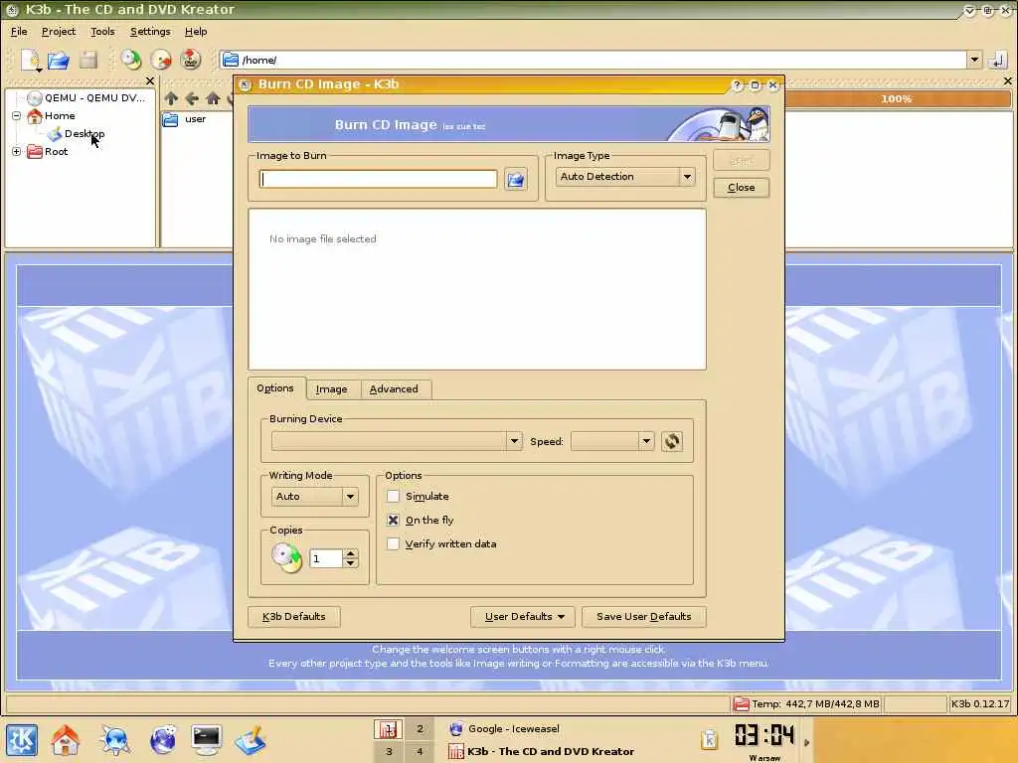Open the paint pencil app in panel

click(x=251, y=740)
